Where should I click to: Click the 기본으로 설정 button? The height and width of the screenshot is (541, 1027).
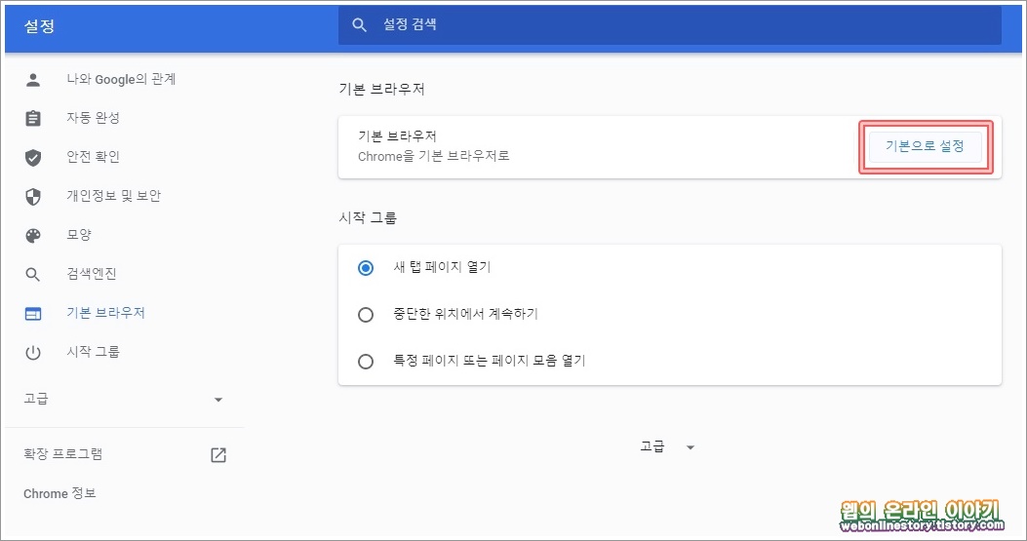(x=925, y=147)
